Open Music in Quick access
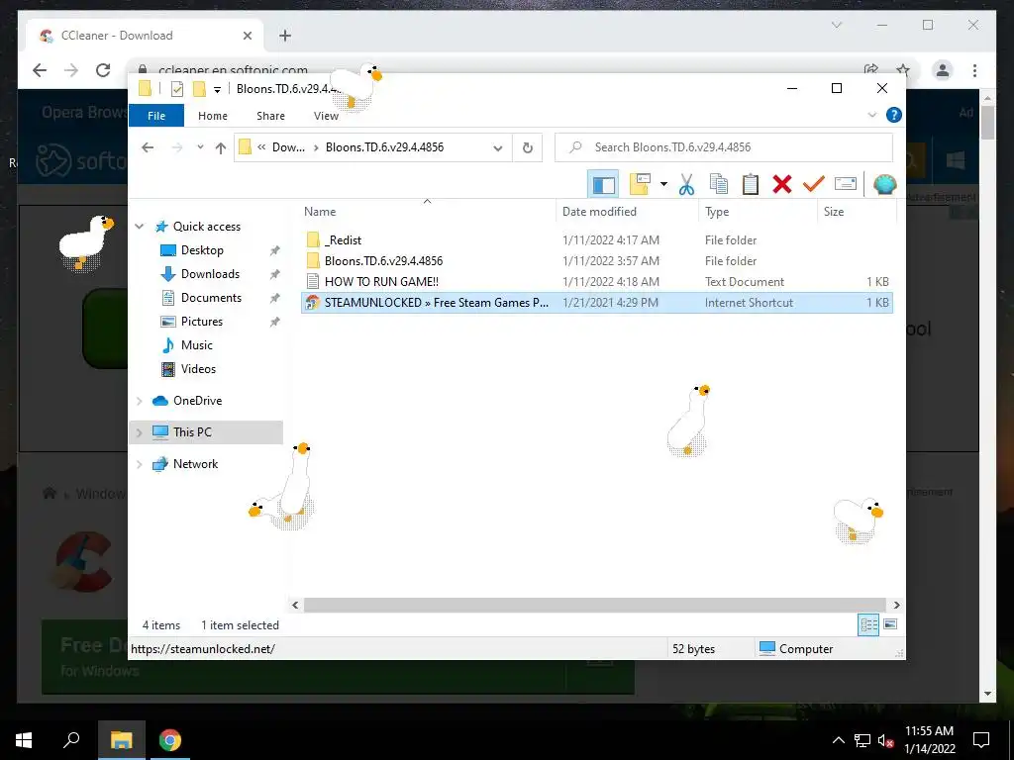This screenshot has width=1014, height=760. point(196,345)
